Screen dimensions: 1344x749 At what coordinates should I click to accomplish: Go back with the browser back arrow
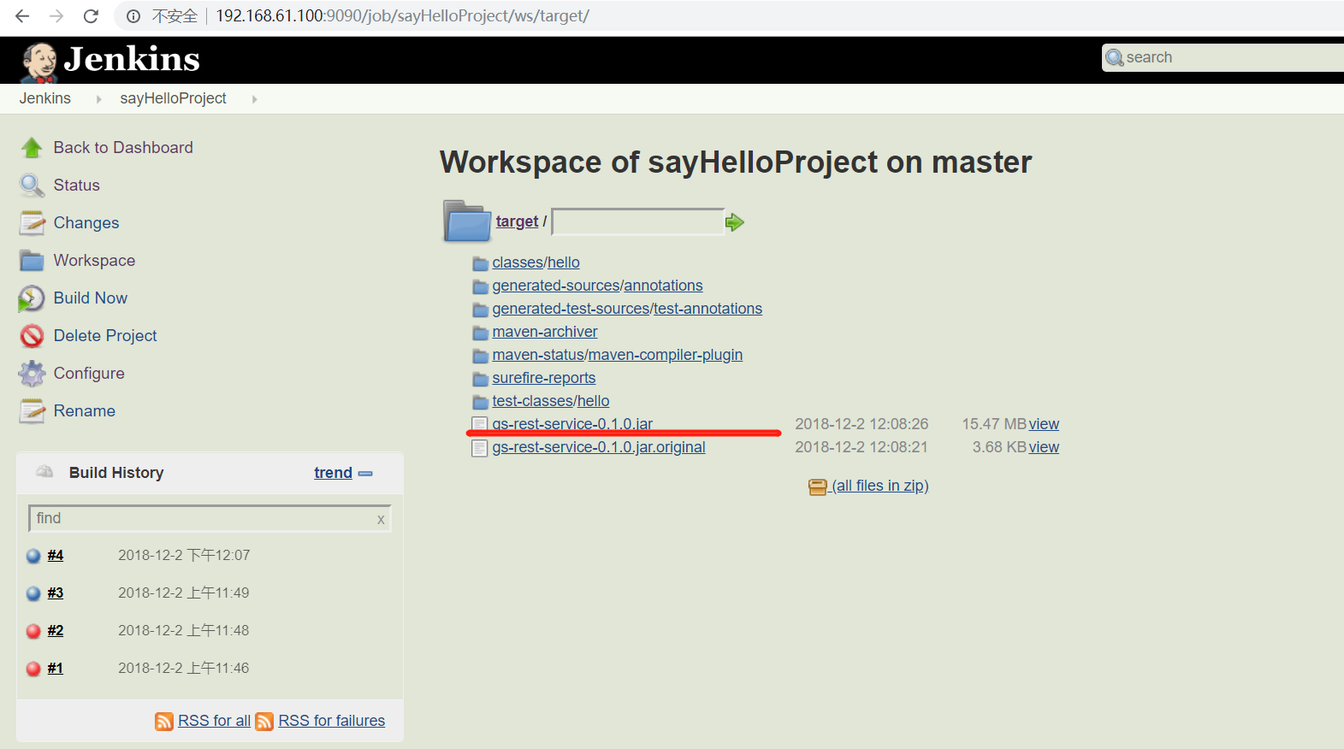22,16
